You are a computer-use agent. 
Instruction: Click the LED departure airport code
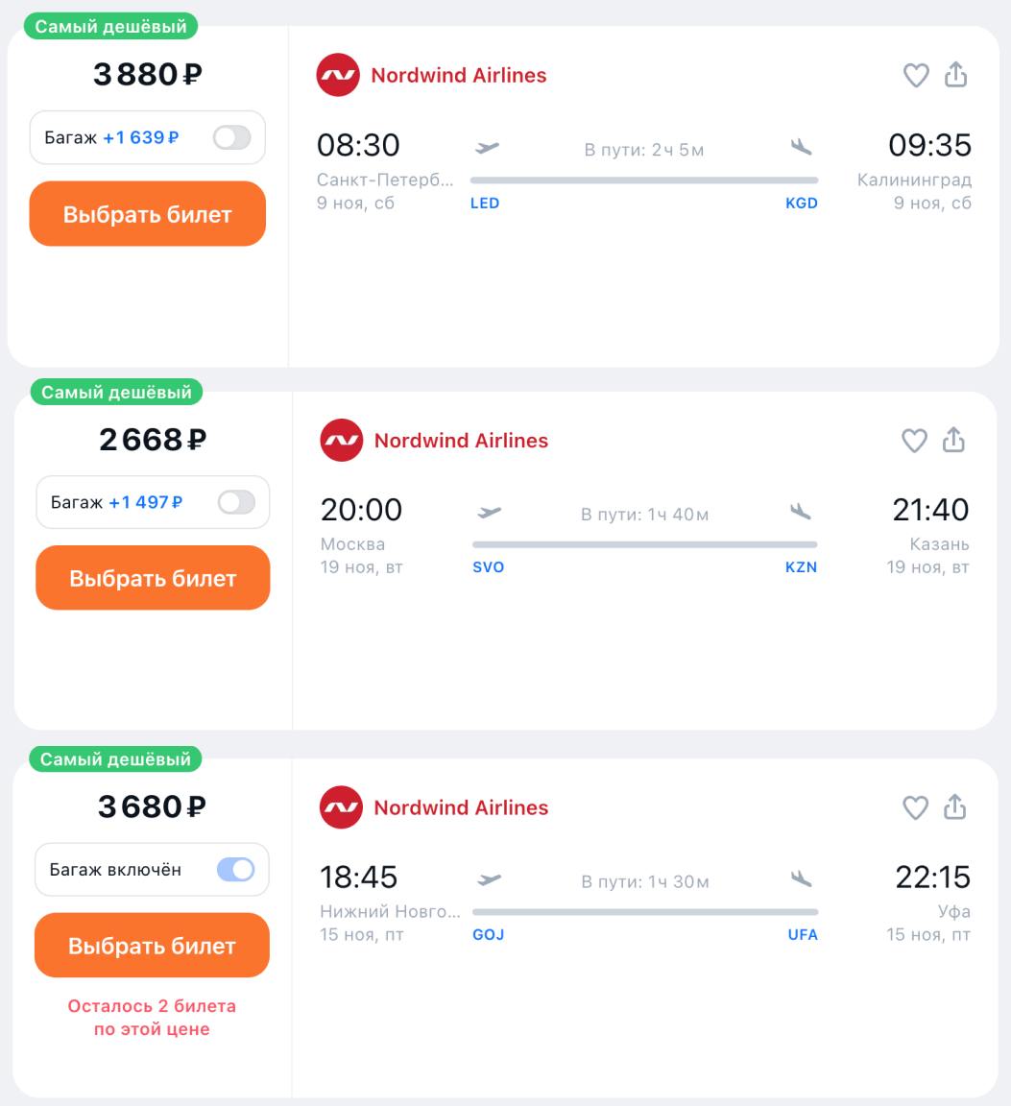(x=485, y=204)
